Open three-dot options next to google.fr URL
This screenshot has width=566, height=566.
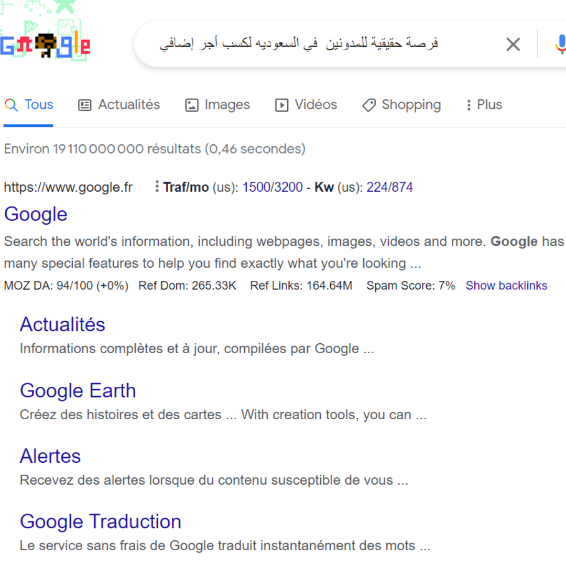[157, 186]
